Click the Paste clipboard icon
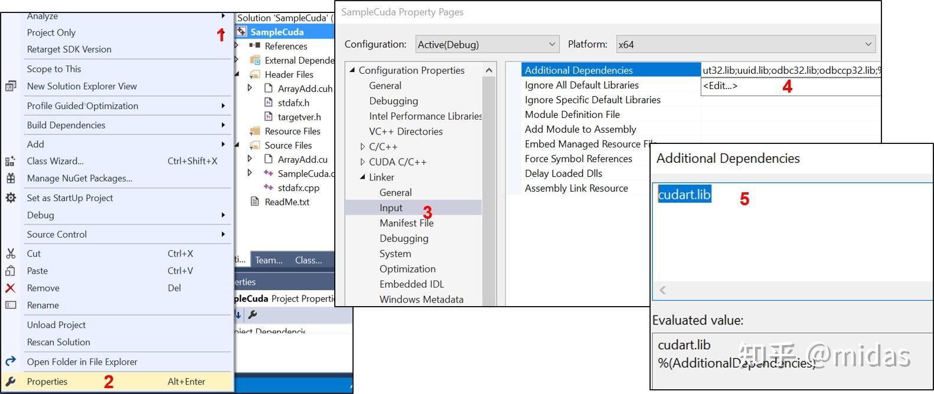The image size is (934, 394). [11, 271]
